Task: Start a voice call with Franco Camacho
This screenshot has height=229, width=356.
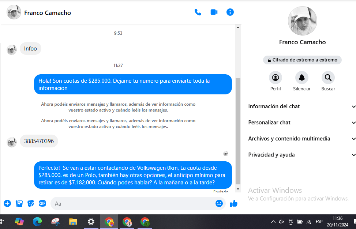Action: tap(198, 12)
